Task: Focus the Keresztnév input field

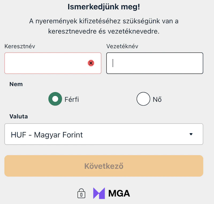Action: [45, 63]
